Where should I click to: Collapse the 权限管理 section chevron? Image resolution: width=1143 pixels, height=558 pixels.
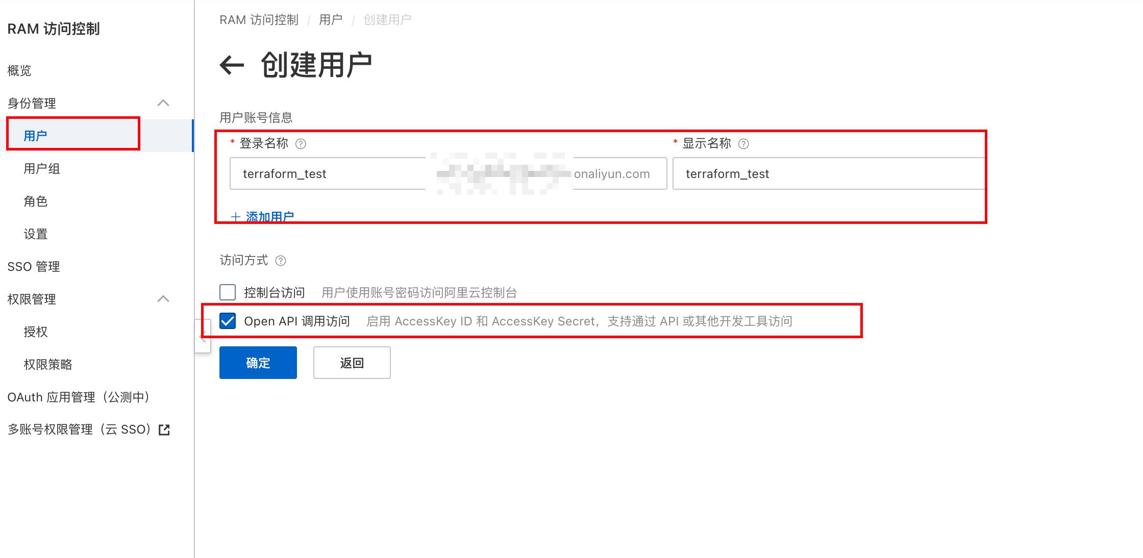click(x=163, y=299)
